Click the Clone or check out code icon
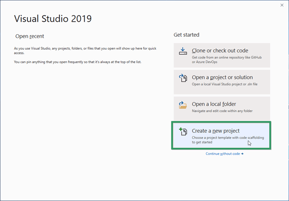 [182, 51]
